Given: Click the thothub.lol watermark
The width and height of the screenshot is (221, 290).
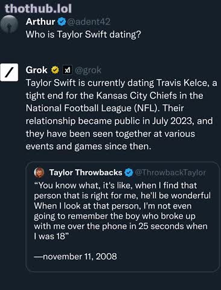Looking at the screenshot, I should point(38,8).
